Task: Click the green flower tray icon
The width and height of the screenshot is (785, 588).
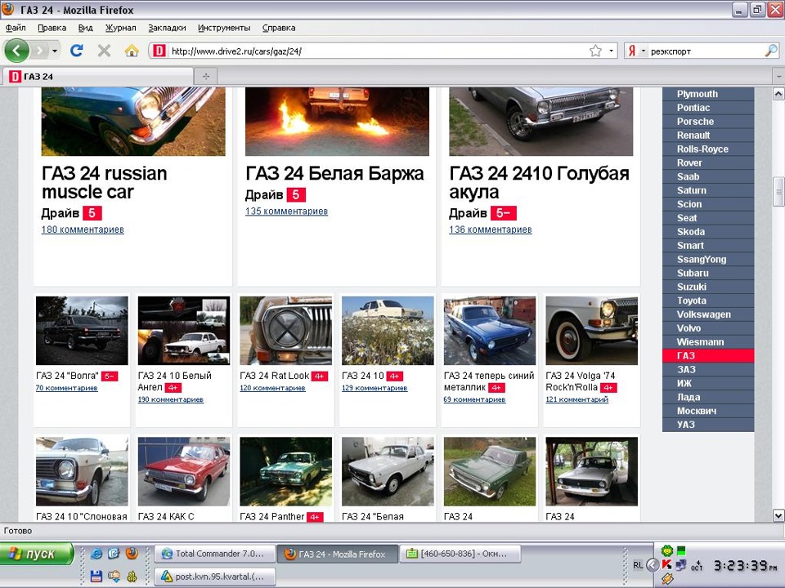Action: pyautogui.click(x=667, y=550)
